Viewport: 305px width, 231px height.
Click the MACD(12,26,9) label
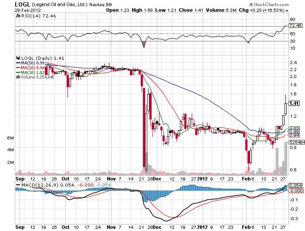[x=40, y=185]
